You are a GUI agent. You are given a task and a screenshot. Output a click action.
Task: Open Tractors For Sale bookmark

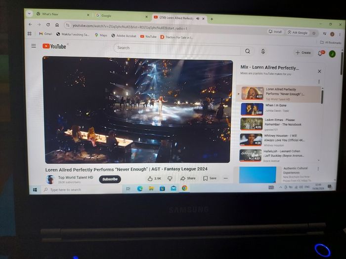tap(176, 37)
